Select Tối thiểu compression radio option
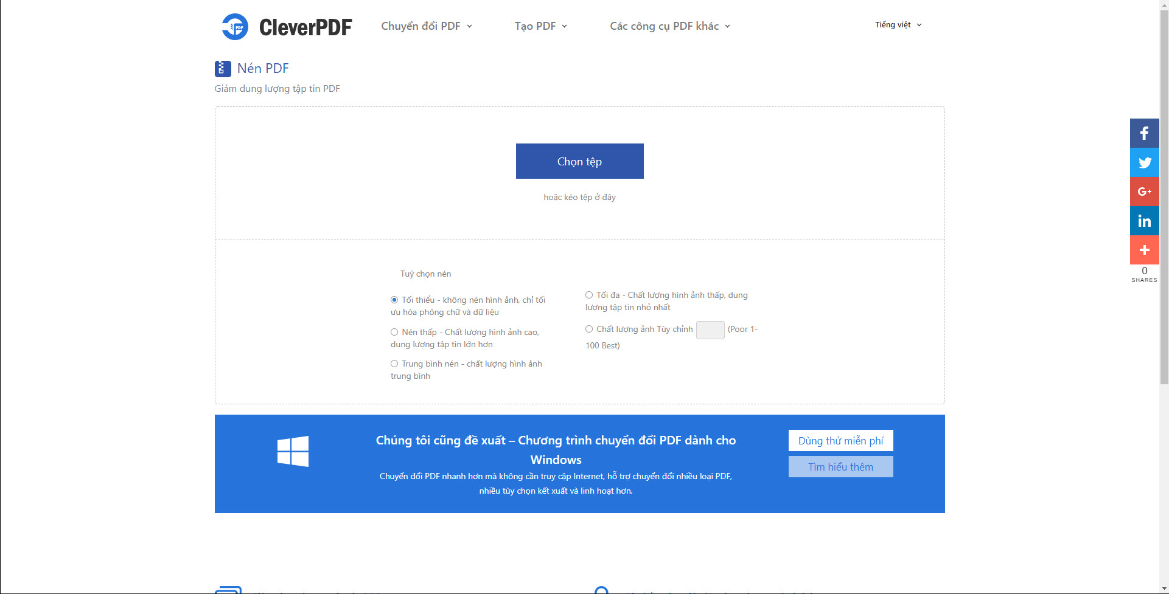This screenshot has width=1169, height=594. point(394,300)
